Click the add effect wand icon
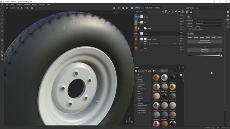Screen dimensions: 230x129 pyautogui.click(x=162, y=11)
